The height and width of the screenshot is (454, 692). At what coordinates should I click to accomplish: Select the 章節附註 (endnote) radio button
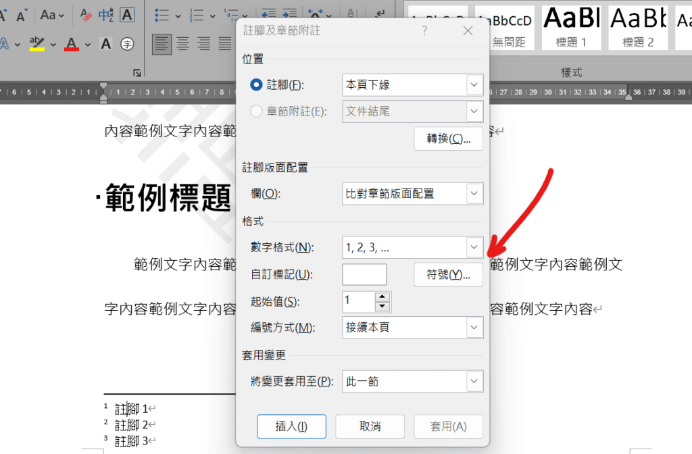click(256, 111)
